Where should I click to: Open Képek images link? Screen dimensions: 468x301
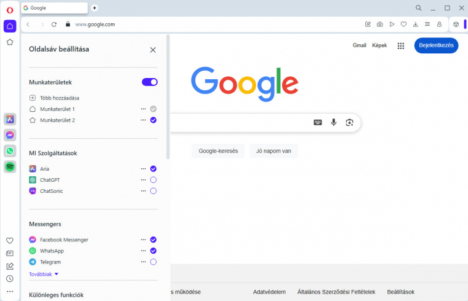[379, 45]
